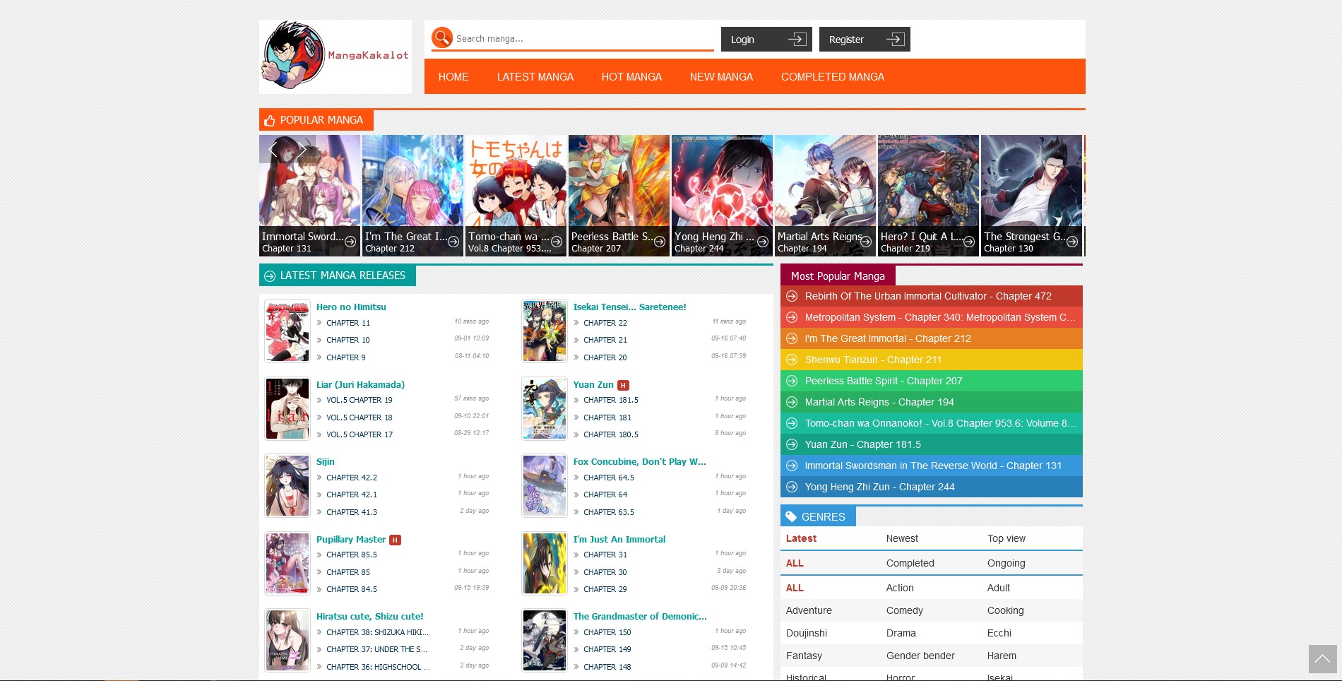Open the NEW MANGA menu item

pos(721,77)
